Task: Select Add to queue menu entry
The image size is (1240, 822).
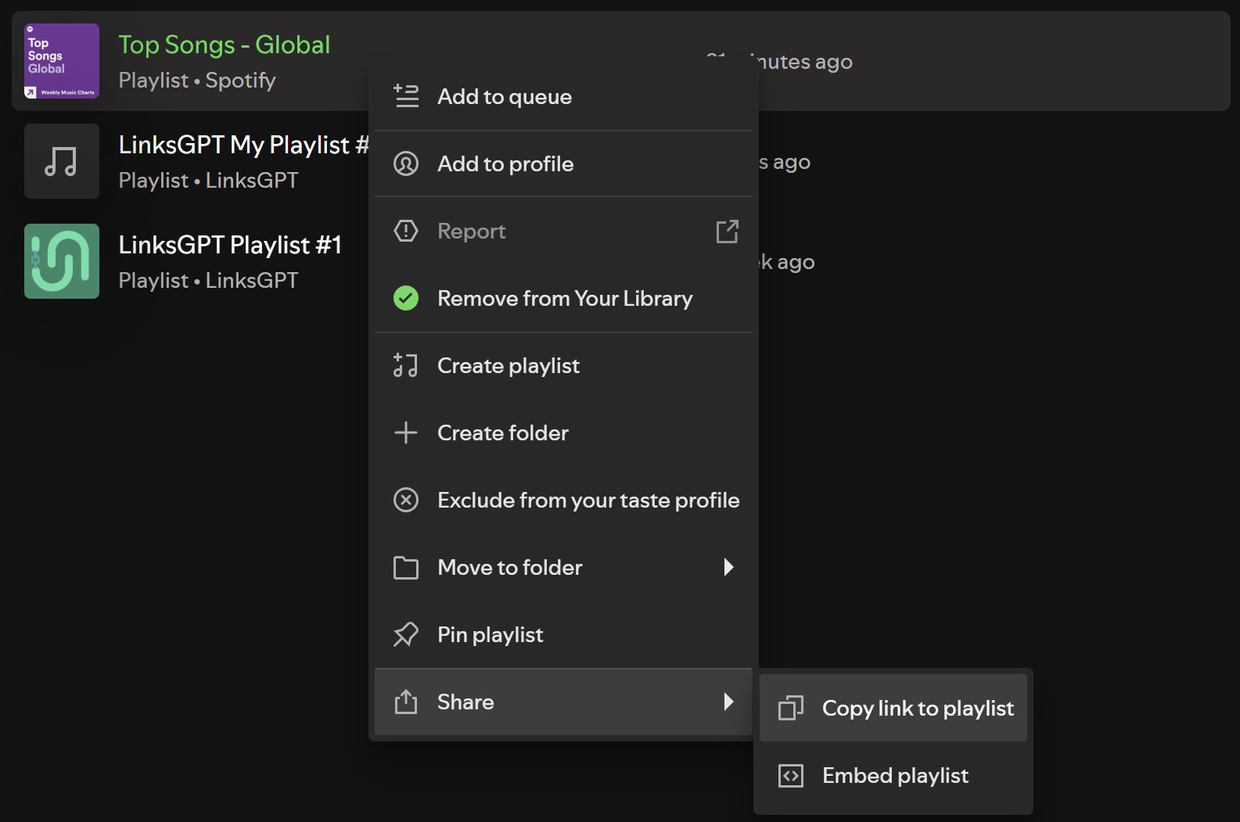Action: [x=563, y=96]
